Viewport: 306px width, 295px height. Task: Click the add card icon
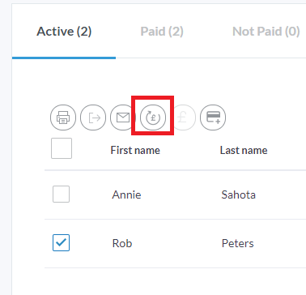pyautogui.click(x=213, y=118)
